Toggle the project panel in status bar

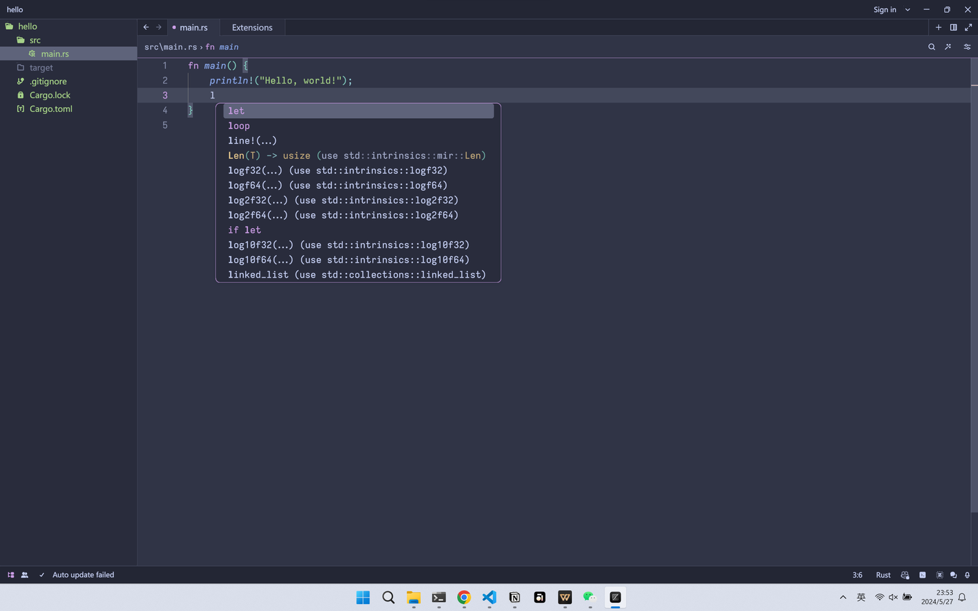(x=11, y=575)
